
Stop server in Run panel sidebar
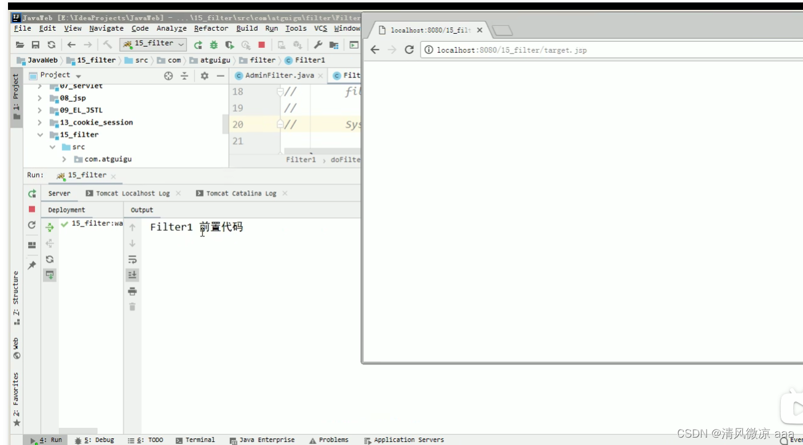tap(32, 209)
